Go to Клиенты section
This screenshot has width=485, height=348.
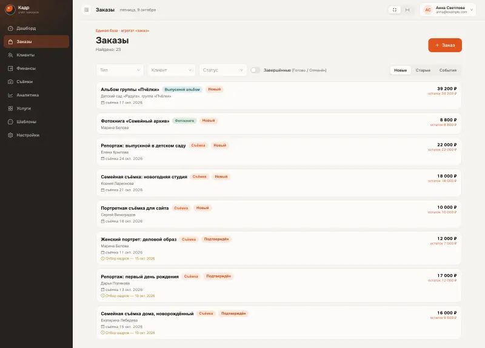pos(36,55)
